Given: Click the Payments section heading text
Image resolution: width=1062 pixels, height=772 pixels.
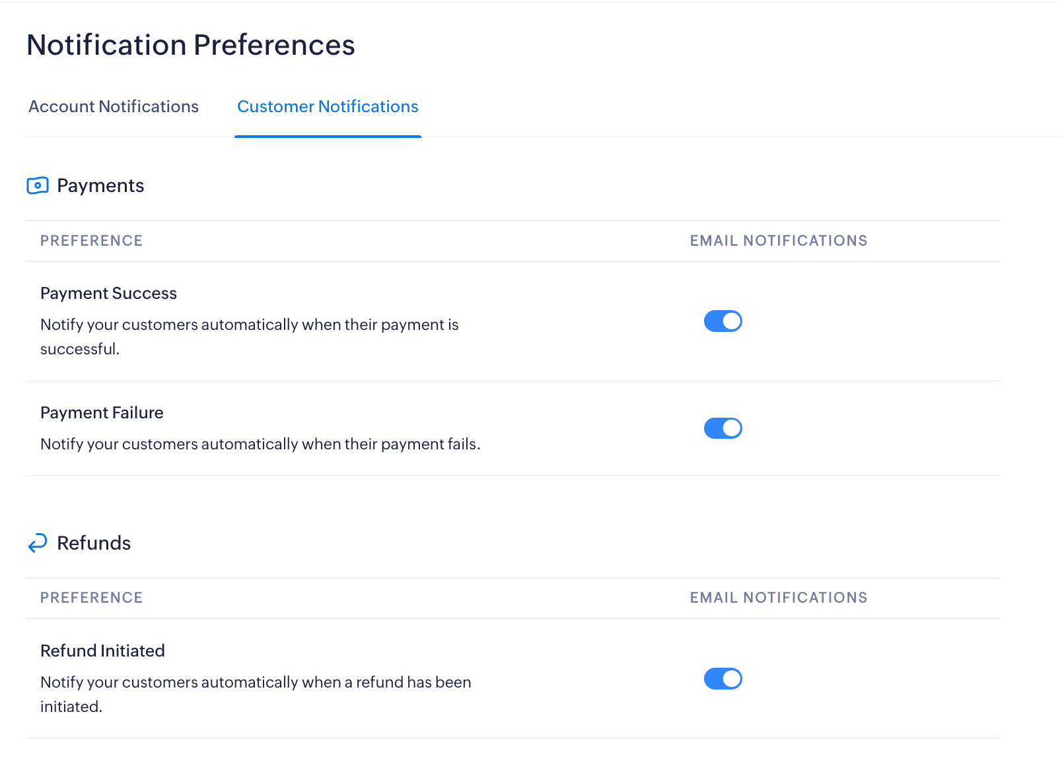Looking at the screenshot, I should (100, 186).
